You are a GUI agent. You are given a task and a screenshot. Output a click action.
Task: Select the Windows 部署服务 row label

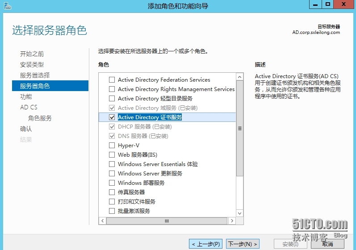click(x=141, y=183)
